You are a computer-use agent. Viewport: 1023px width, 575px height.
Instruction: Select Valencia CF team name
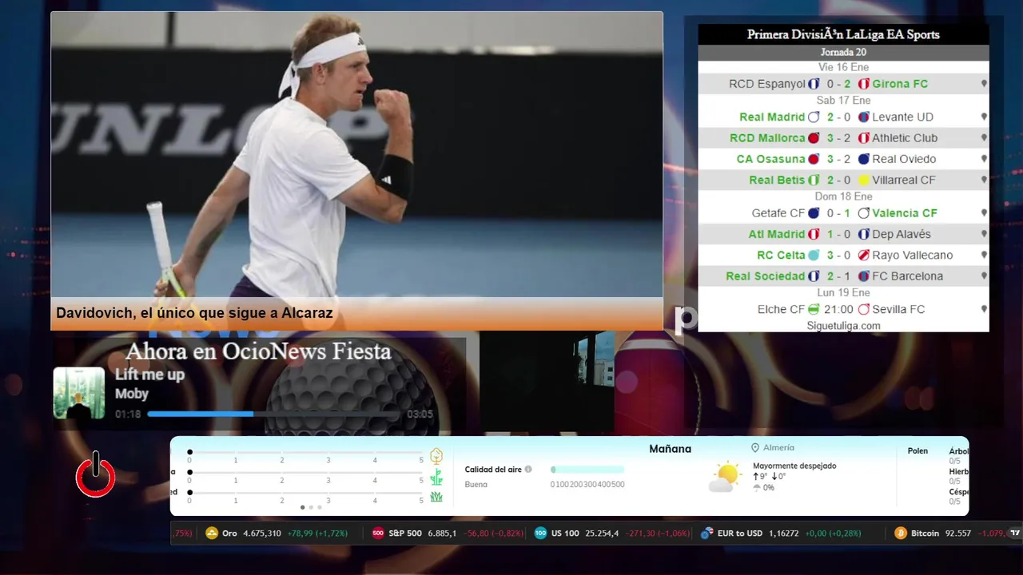tap(905, 213)
